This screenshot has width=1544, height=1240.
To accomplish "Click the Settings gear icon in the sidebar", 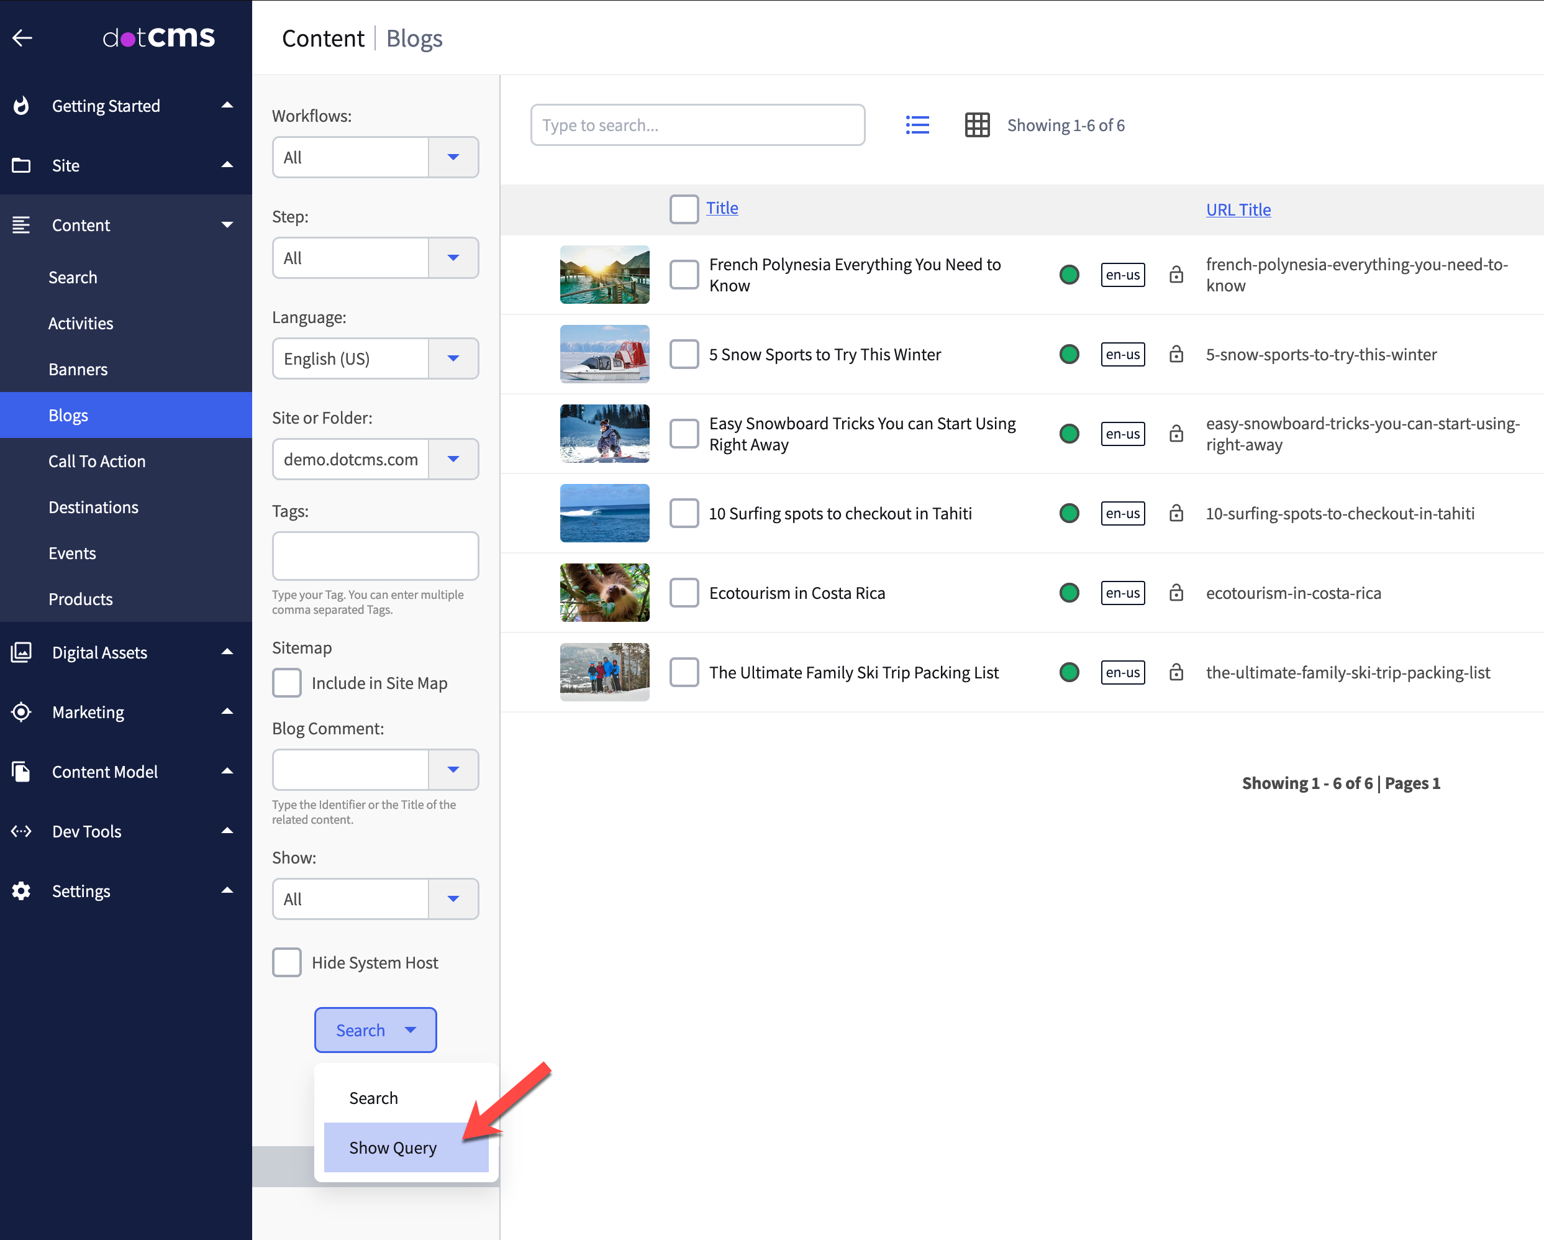I will [x=22, y=891].
